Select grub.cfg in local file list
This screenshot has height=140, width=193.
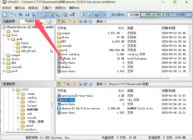[x=68, y=100]
